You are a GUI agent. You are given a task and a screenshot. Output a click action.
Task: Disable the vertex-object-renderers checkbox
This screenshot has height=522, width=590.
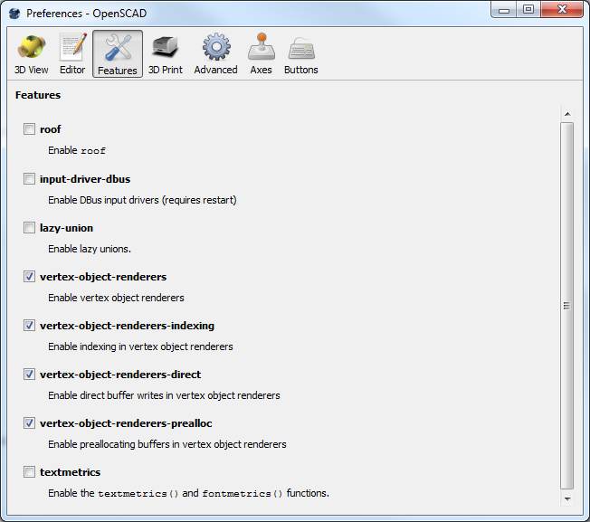point(30,277)
